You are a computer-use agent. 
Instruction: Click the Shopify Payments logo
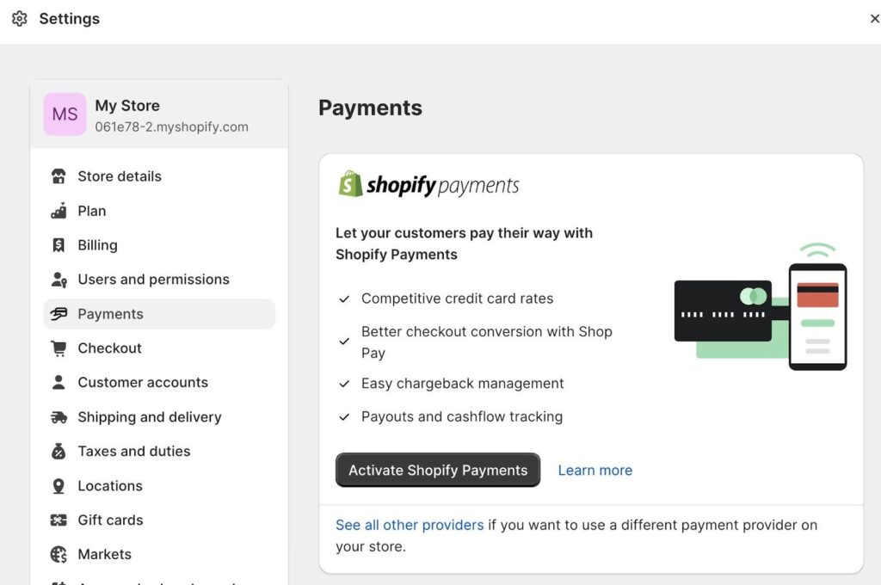click(x=428, y=185)
